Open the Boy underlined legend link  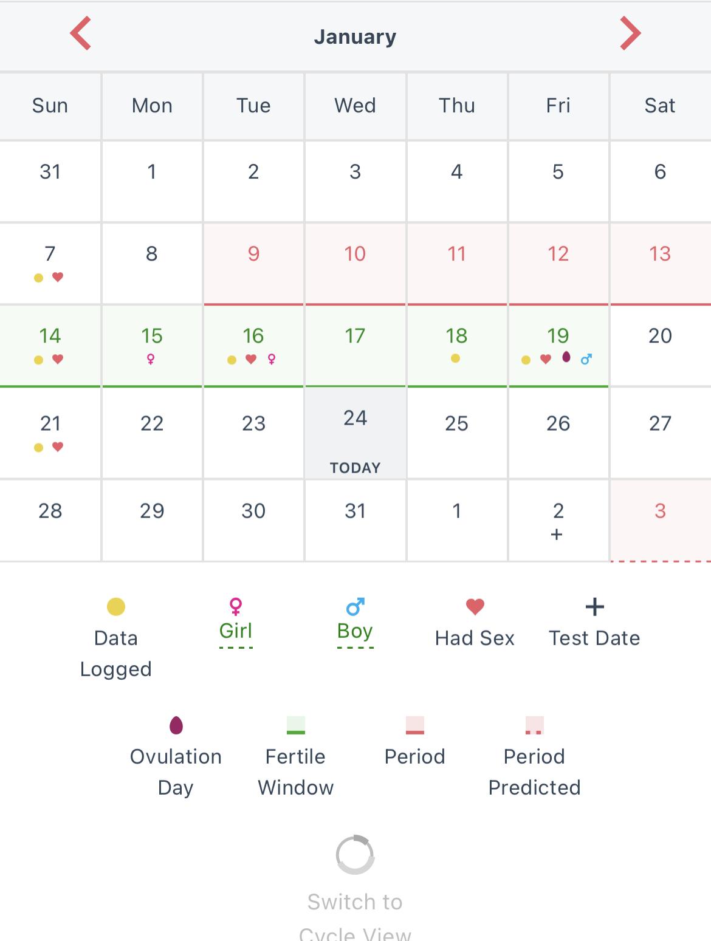click(x=355, y=631)
